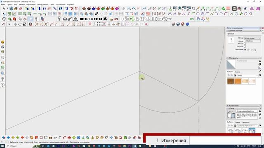Click the blue cube solid icon
The image size is (264, 148).
[187, 24]
